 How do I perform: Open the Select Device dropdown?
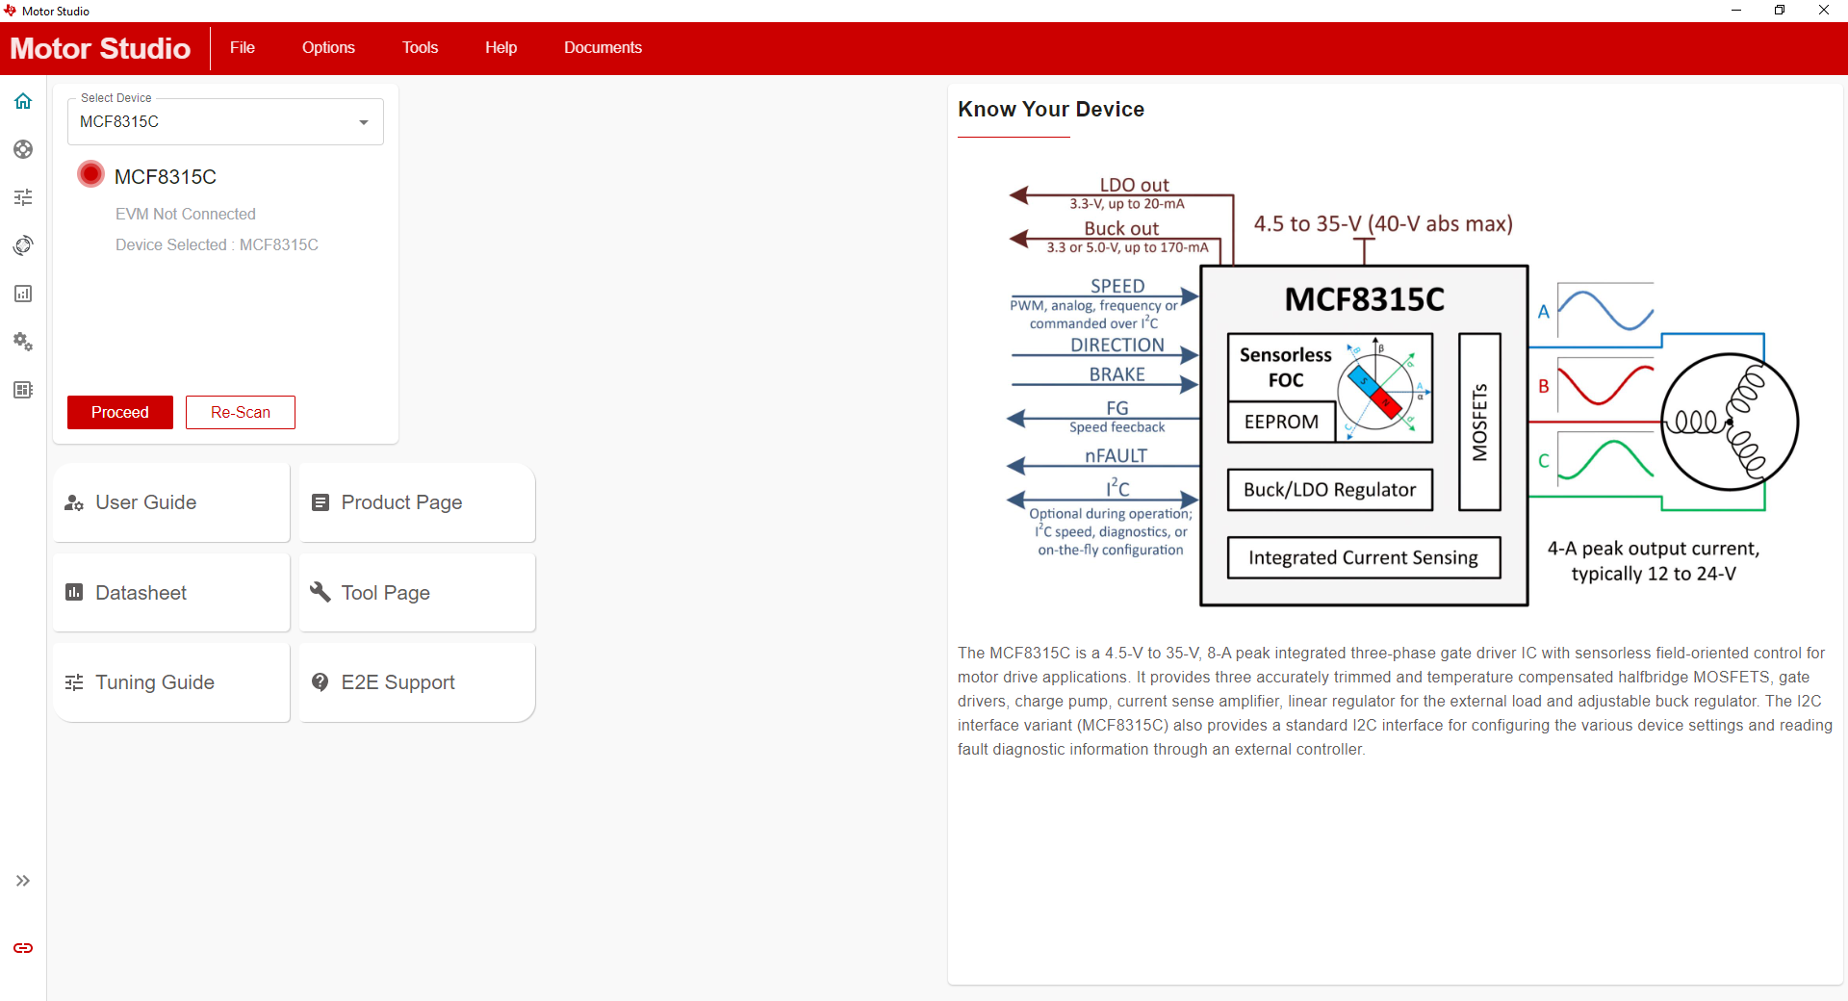pyautogui.click(x=225, y=122)
